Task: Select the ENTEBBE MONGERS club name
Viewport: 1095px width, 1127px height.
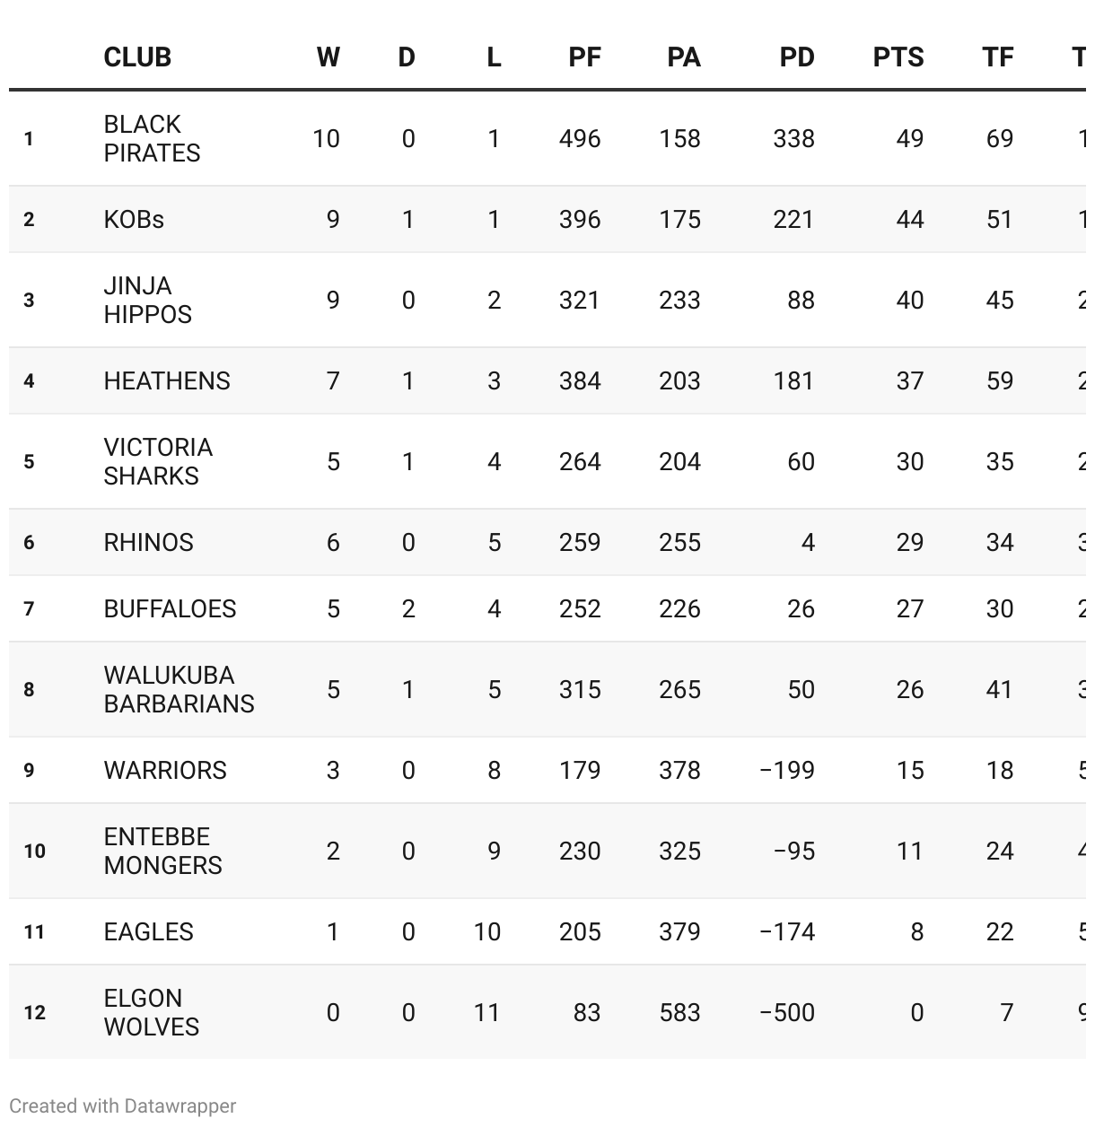Action: (x=162, y=851)
